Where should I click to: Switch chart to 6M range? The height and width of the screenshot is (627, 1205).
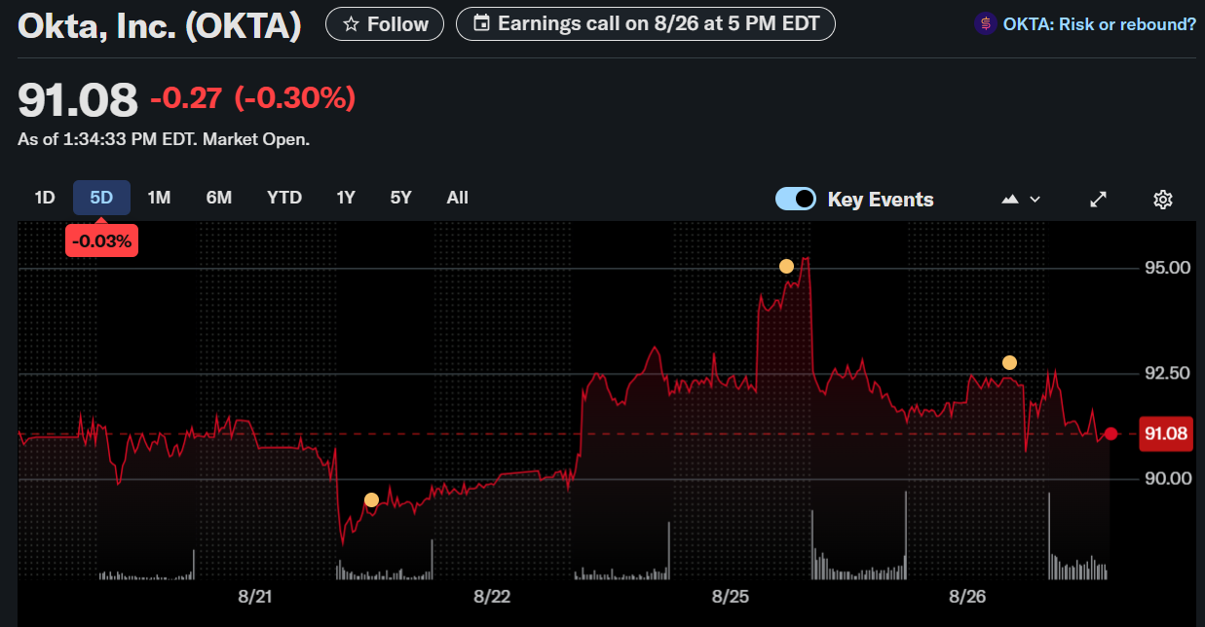219,198
